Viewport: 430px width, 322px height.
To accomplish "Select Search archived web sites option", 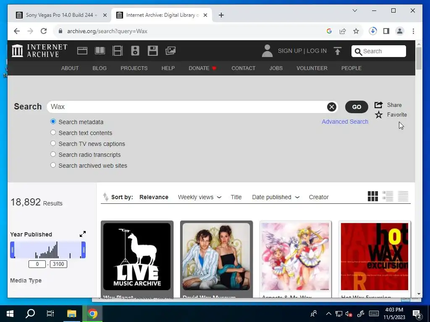I will [53, 165].
